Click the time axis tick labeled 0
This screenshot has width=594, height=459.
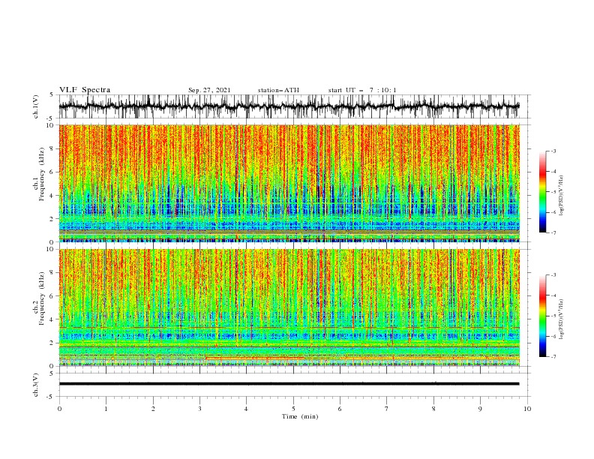click(59, 409)
